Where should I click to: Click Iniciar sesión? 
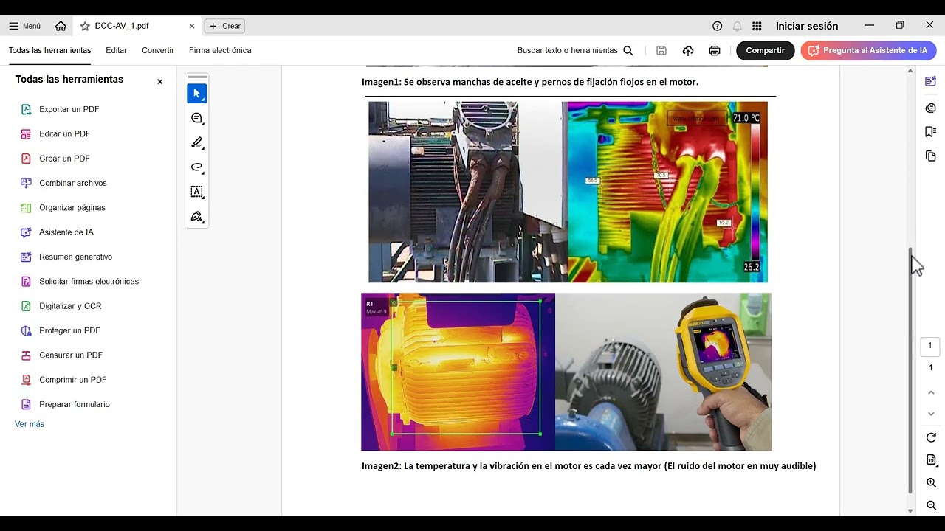[806, 26]
